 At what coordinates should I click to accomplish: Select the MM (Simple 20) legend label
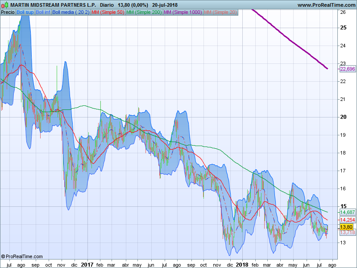[220, 13]
